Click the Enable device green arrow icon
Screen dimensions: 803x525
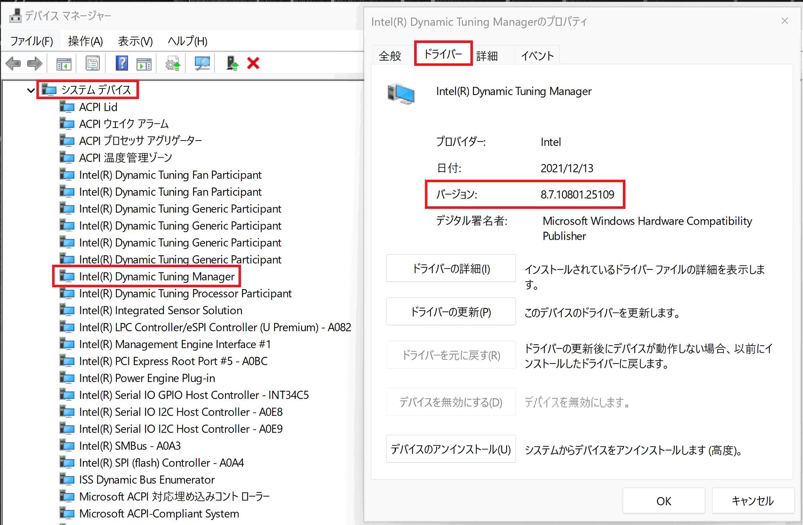pos(232,64)
